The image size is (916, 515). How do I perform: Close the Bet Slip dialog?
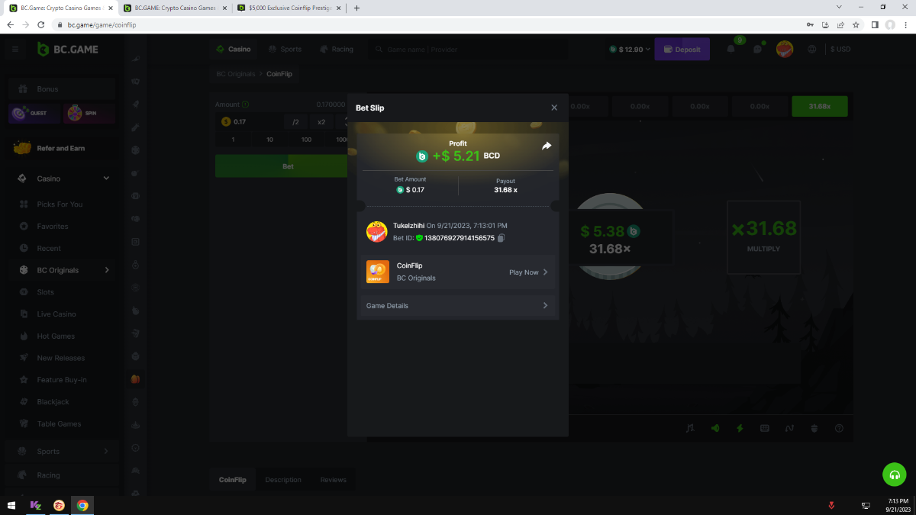click(554, 108)
